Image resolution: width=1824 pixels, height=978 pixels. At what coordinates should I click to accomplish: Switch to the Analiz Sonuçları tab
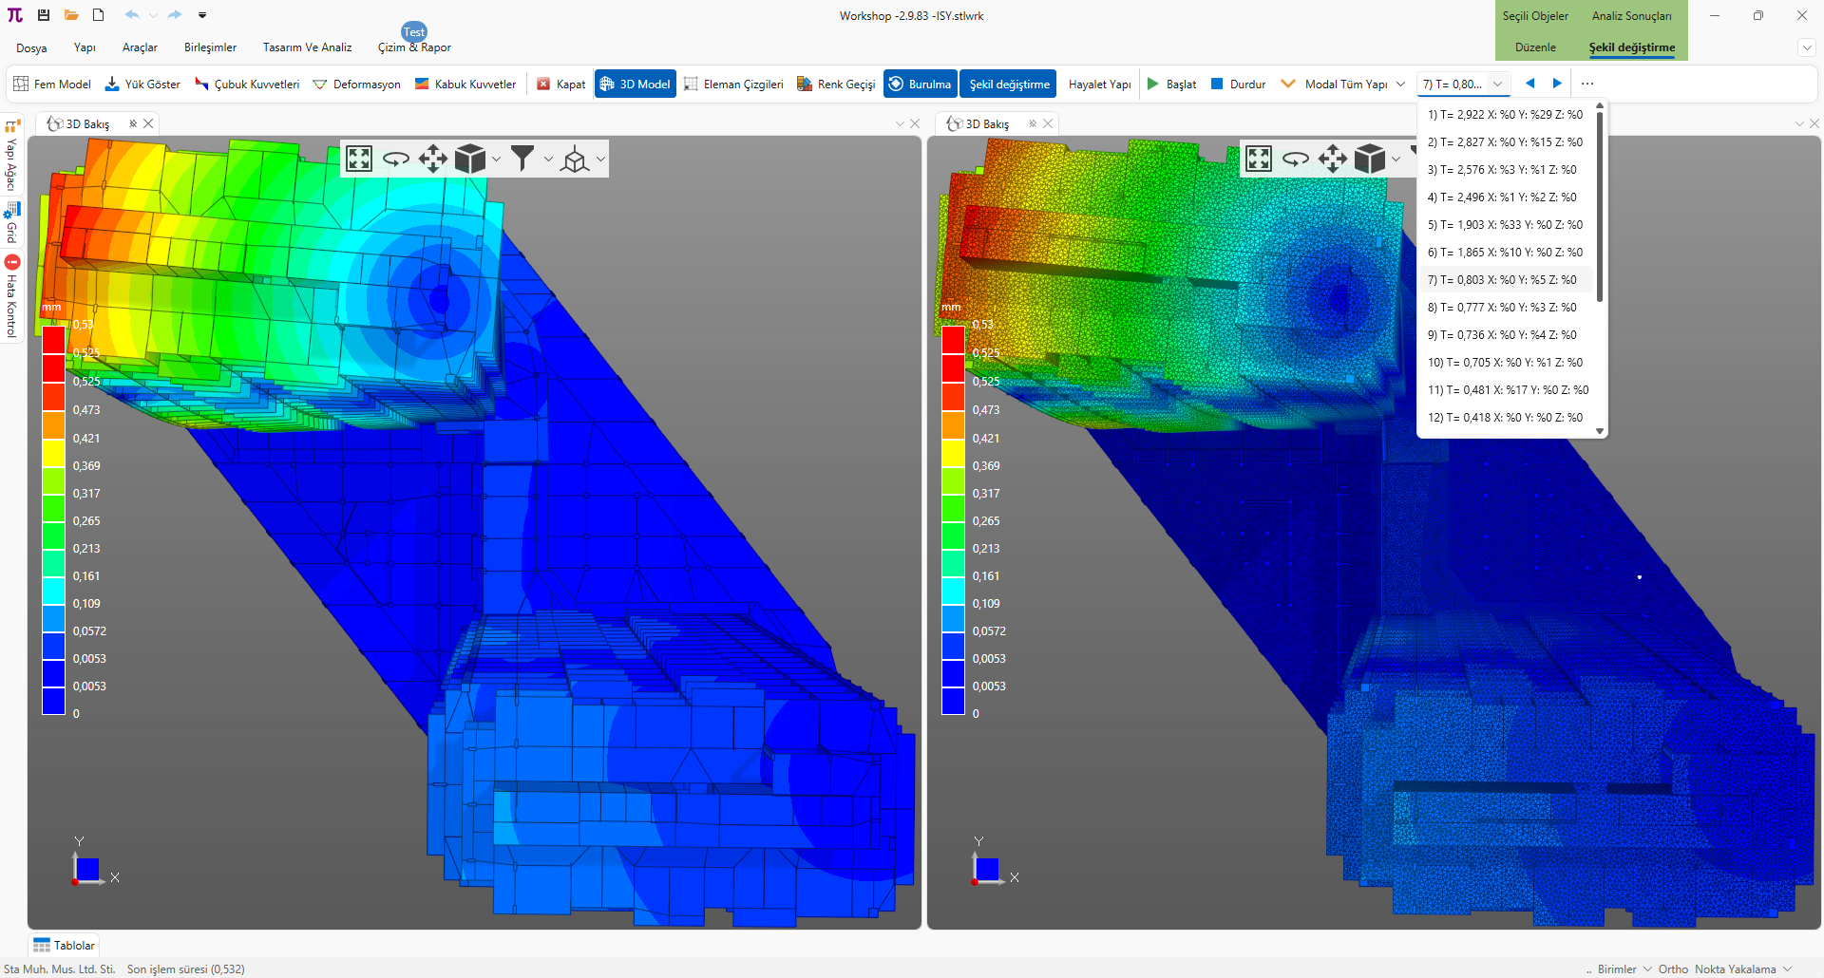point(1631,16)
